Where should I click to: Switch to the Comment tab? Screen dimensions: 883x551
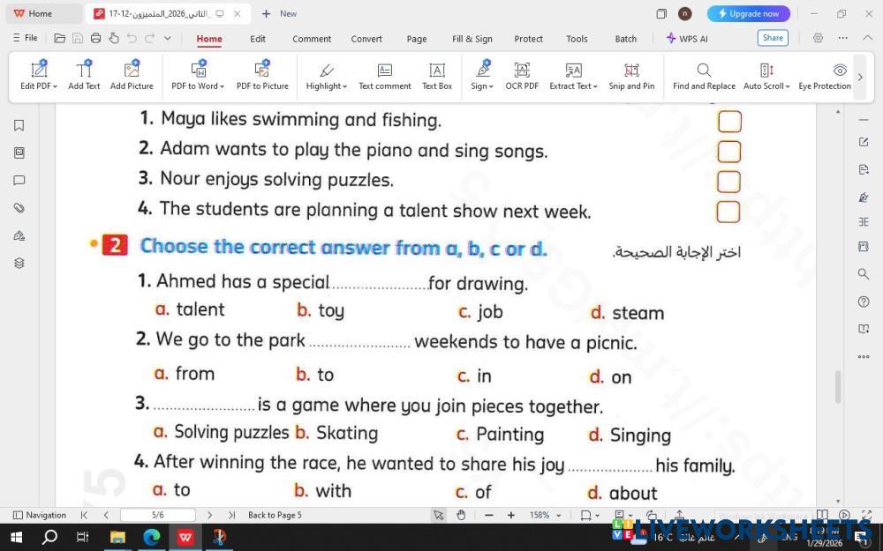pos(312,39)
